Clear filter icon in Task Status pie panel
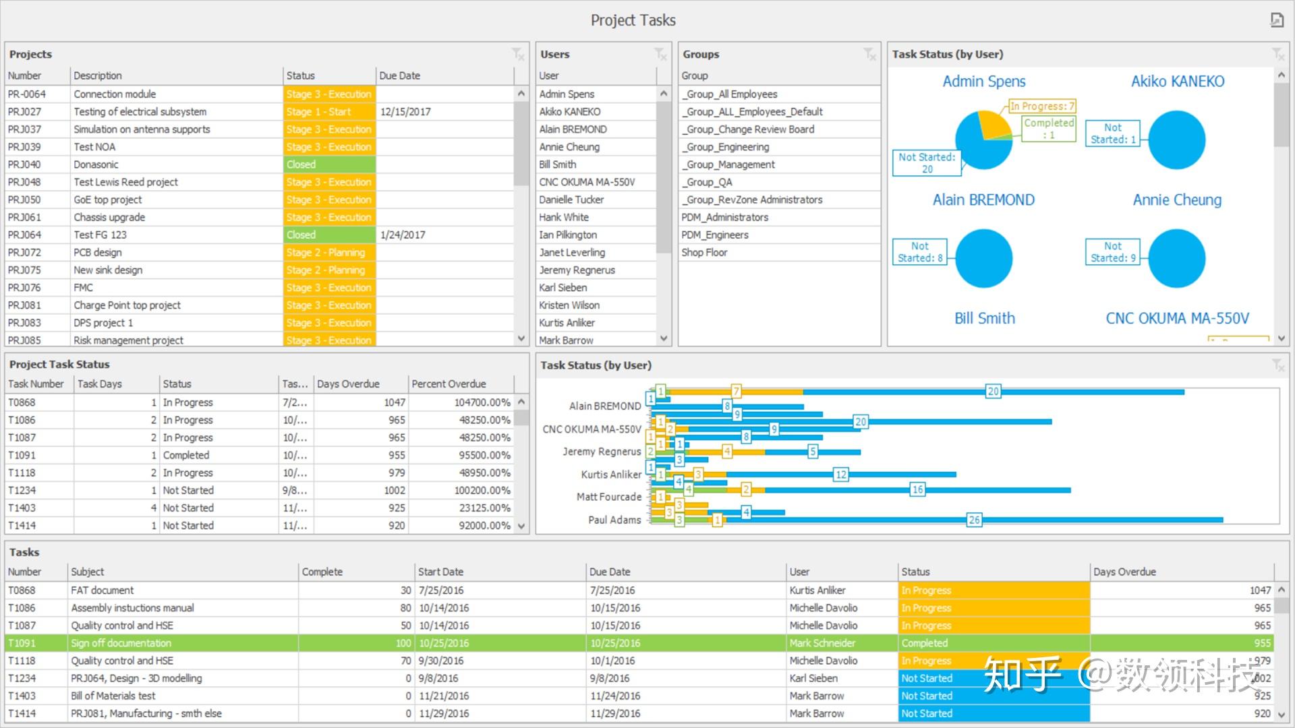The width and height of the screenshot is (1295, 728). coord(1277,54)
